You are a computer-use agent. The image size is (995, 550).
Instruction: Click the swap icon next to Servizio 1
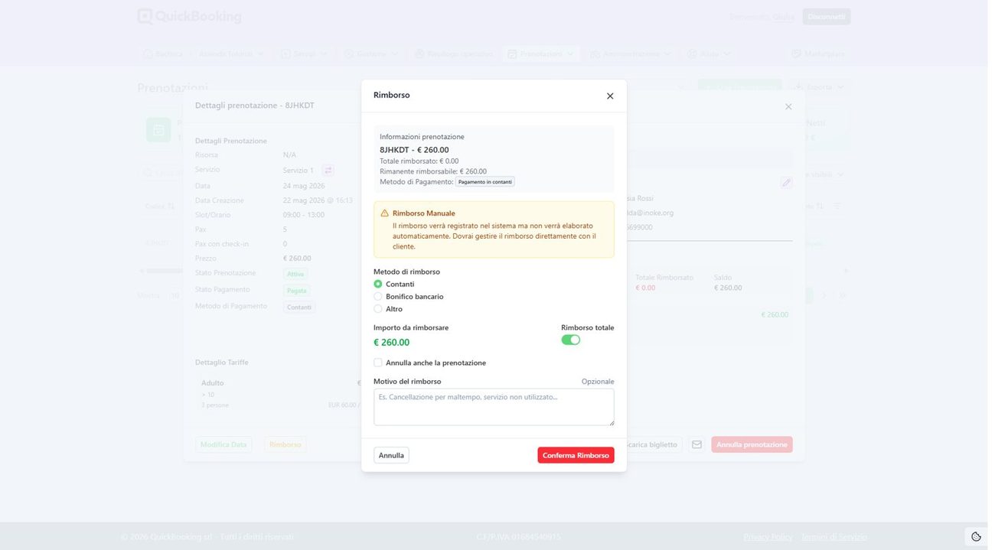(x=328, y=171)
